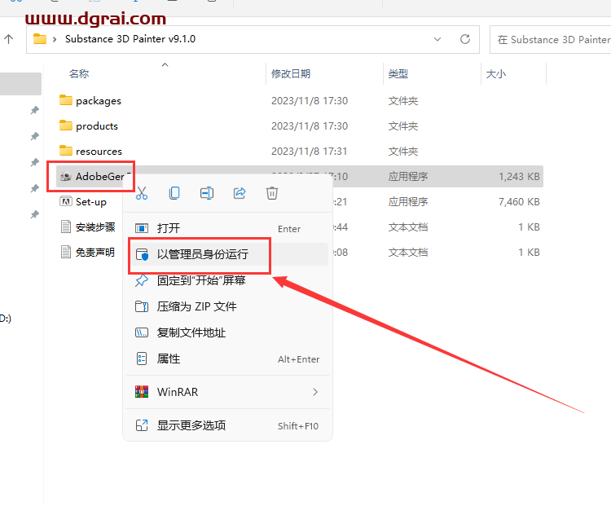Click the properties icon beside 属性
This screenshot has height=506, width=611.
pos(142,359)
